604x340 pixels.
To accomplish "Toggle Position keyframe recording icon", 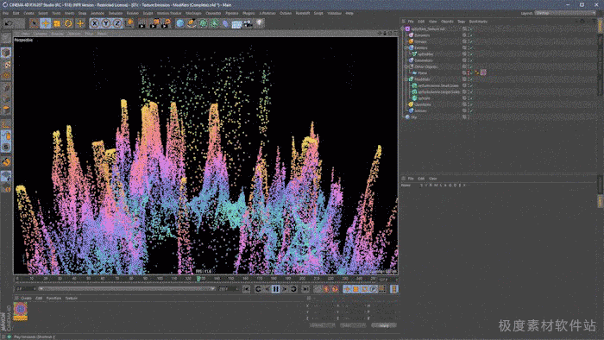I will (x=347, y=289).
